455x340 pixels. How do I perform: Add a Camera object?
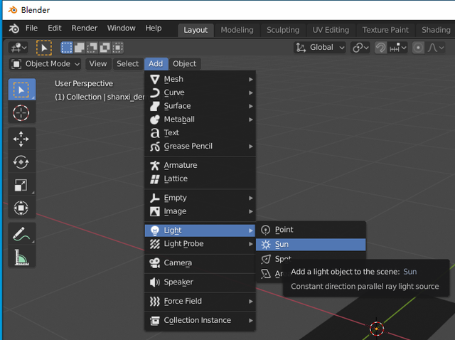click(x=200, y=263)
